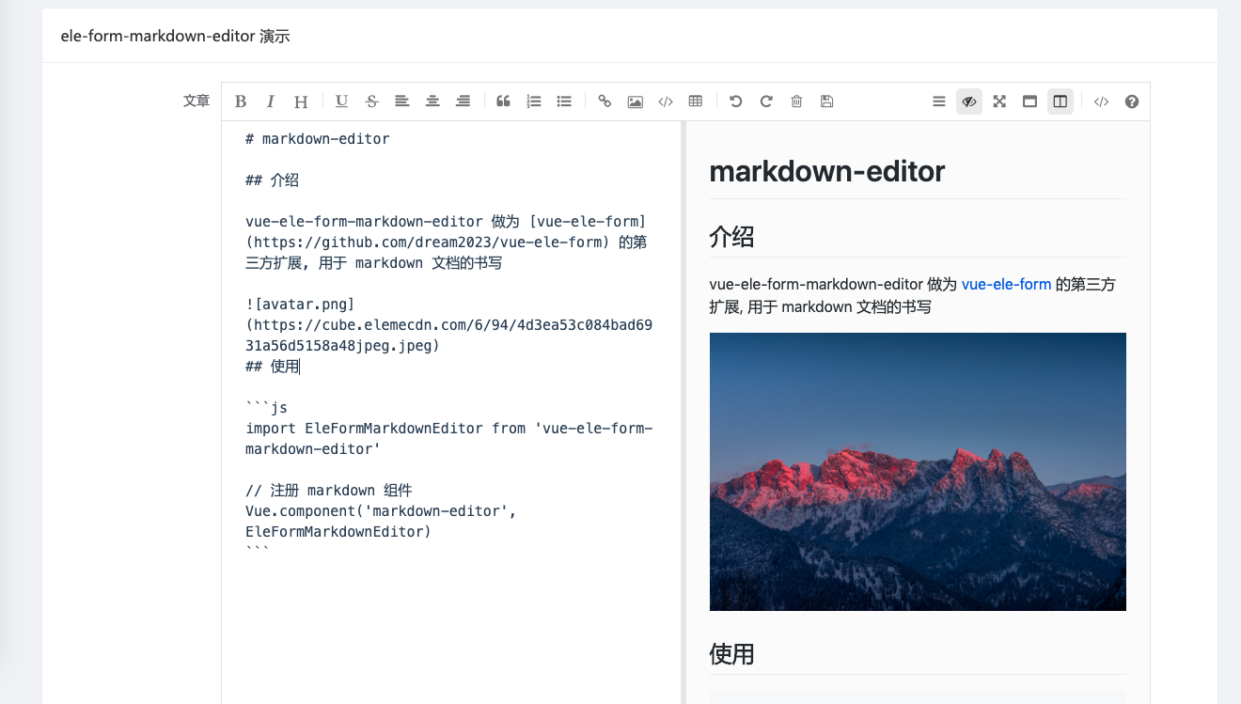The image size is (1241, 704).
Task: Insert an ordered list
Action: [534, 102]
